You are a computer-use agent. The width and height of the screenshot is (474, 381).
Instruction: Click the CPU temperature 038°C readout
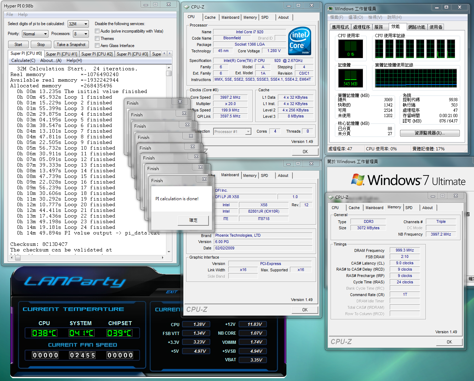coord(44,333)
